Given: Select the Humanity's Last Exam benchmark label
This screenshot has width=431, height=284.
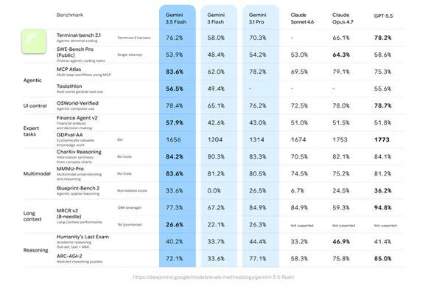Looking at the screenshot, I should tap(83, 237).
